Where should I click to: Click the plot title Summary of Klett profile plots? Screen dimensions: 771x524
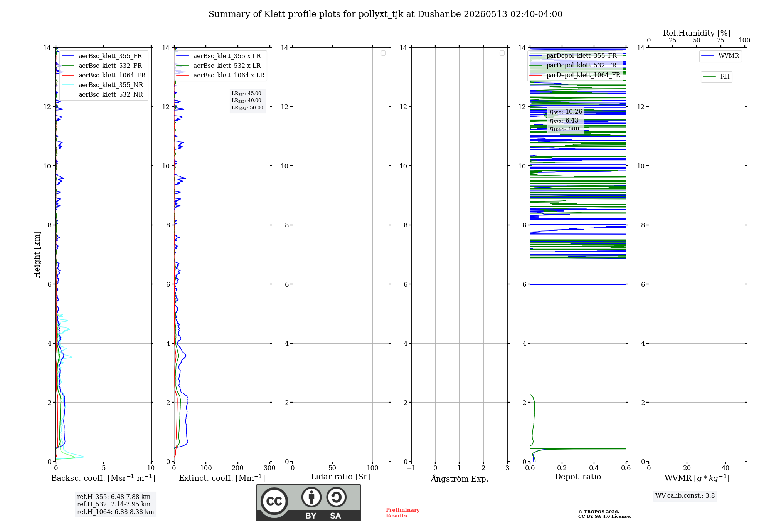click(385, 14)
